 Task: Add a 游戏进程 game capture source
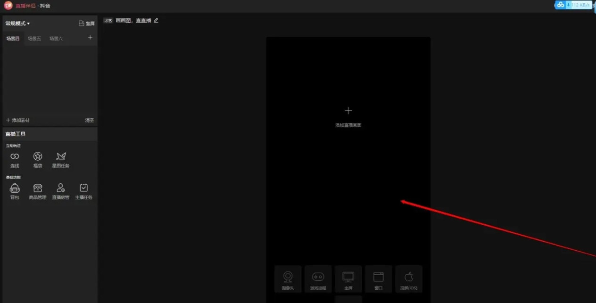coord(318,279)
